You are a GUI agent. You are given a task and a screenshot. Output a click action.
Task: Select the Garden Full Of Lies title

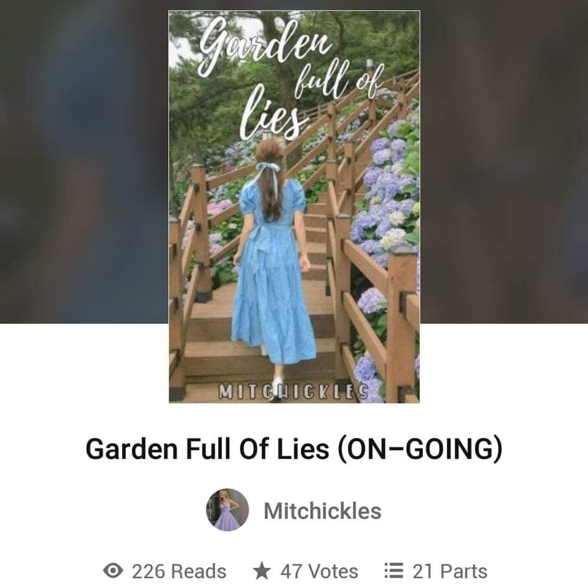[207, 448]
